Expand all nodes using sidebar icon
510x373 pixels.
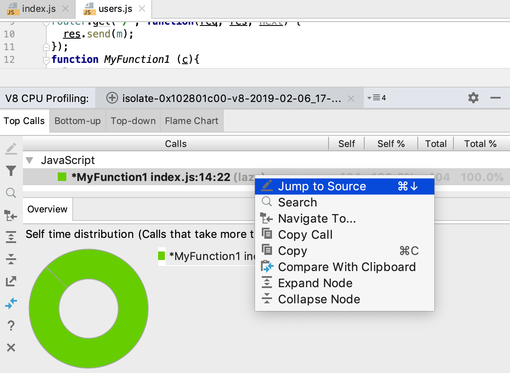click(11, 237)
